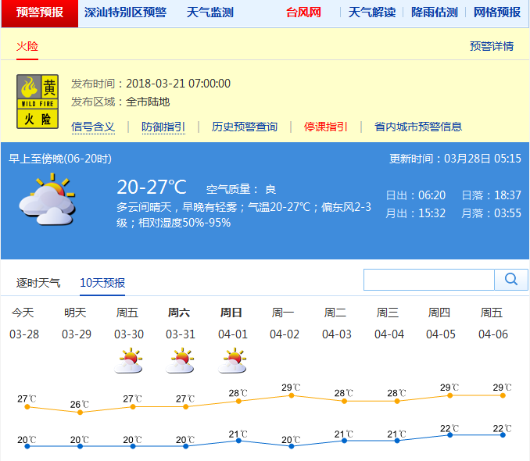Switch to the 天气监测 tab
The height and width of the screenshot is (461, 530).
[209, 13]
